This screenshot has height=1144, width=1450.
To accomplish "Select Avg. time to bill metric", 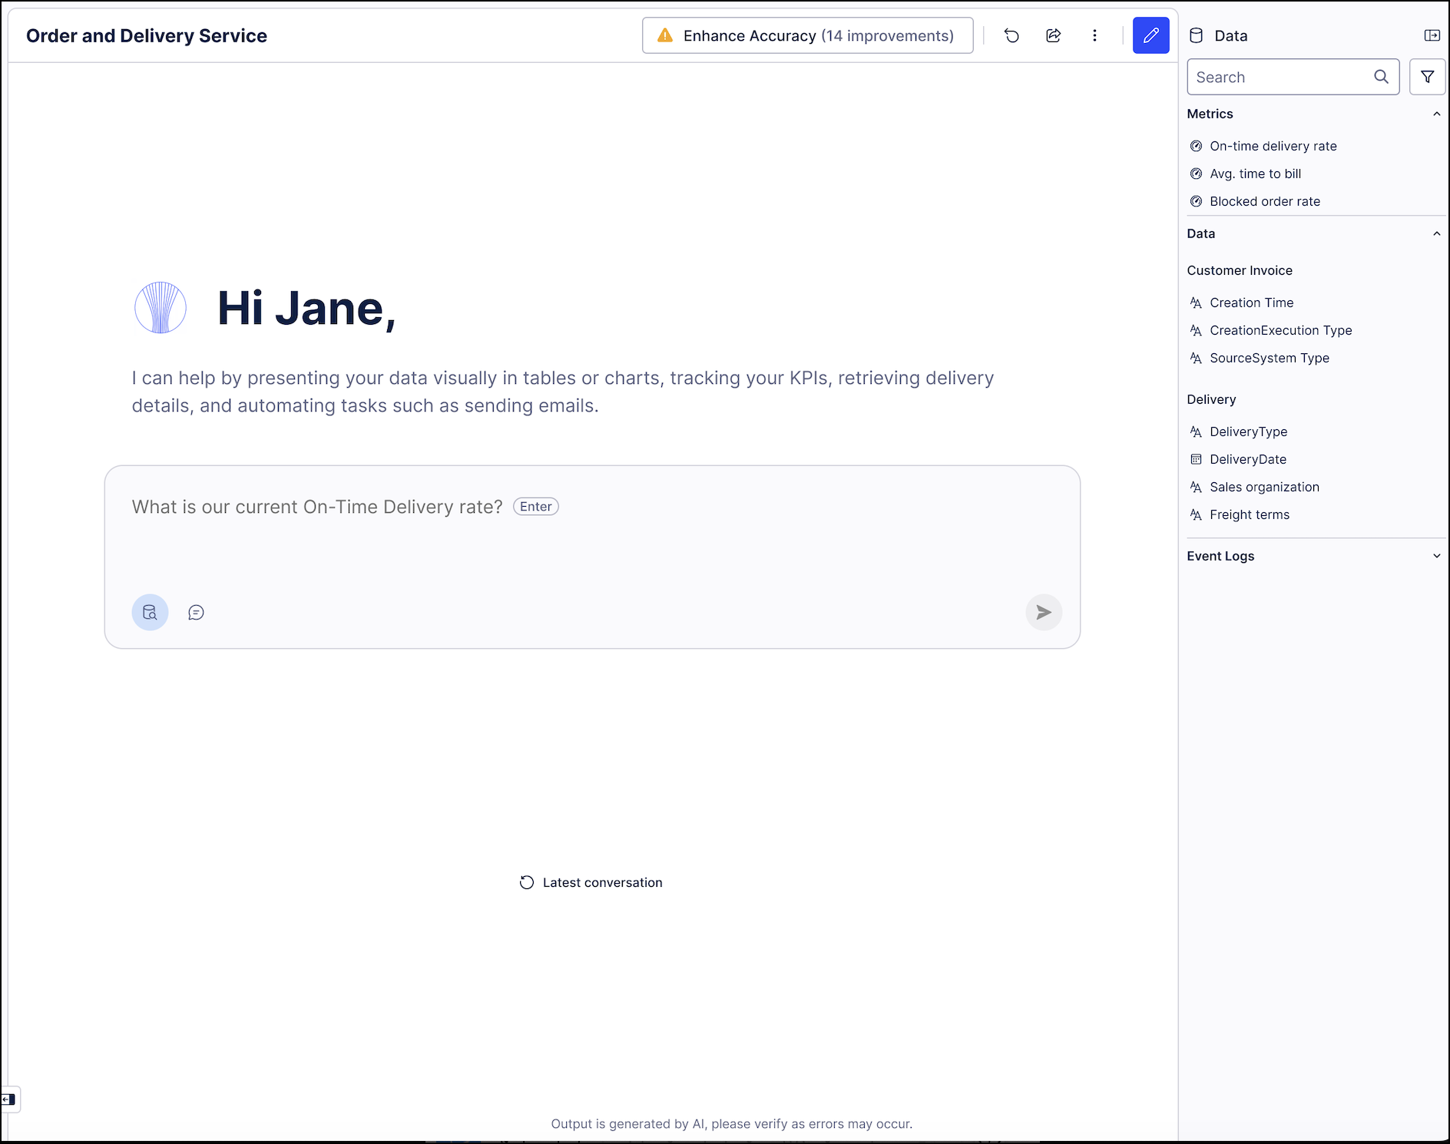I will pos(1256,174).
